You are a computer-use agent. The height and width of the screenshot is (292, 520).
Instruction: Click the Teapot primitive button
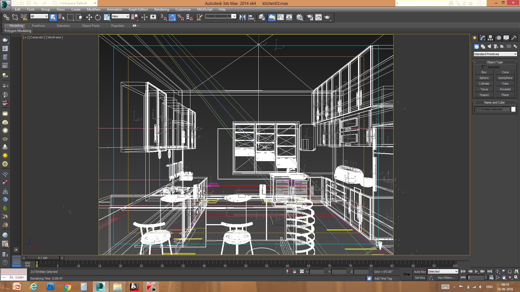[484, 95]
